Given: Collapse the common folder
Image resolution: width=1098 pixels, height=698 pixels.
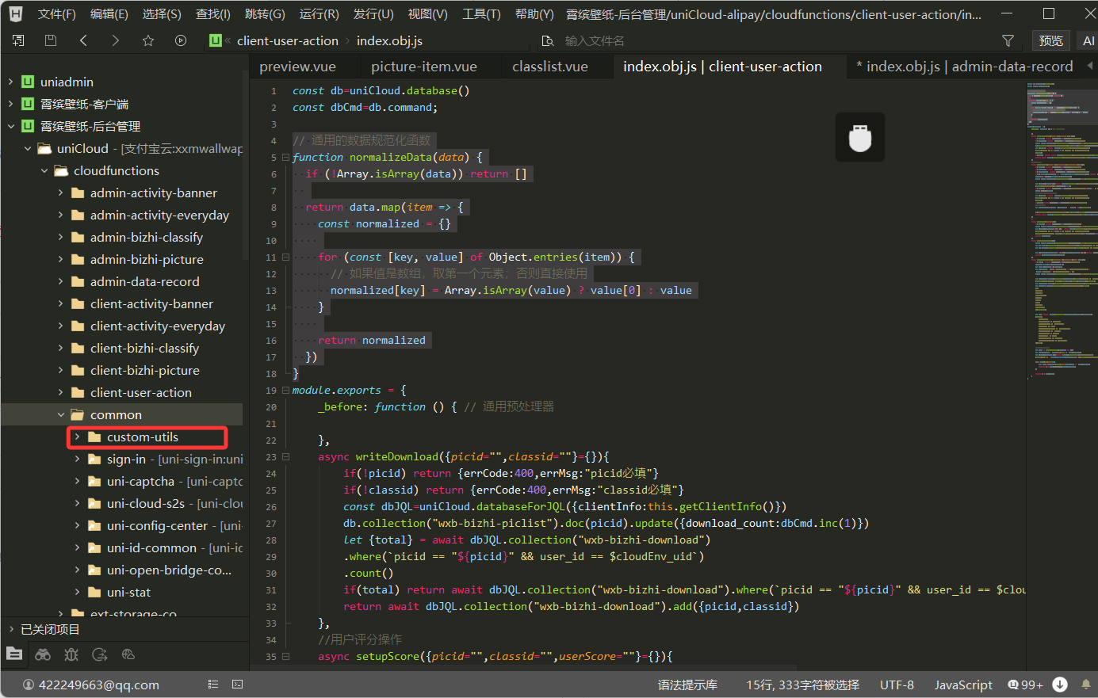Looking at the screenshot, I should 61,415.
